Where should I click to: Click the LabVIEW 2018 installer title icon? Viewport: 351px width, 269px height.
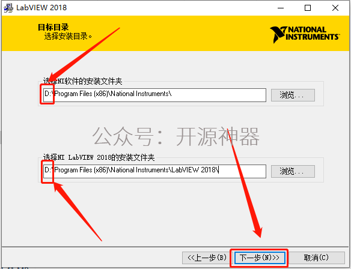click(x=8, y=8)
